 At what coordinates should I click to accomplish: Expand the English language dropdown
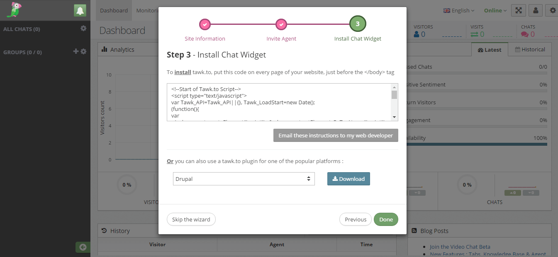(x=459, y=10)
